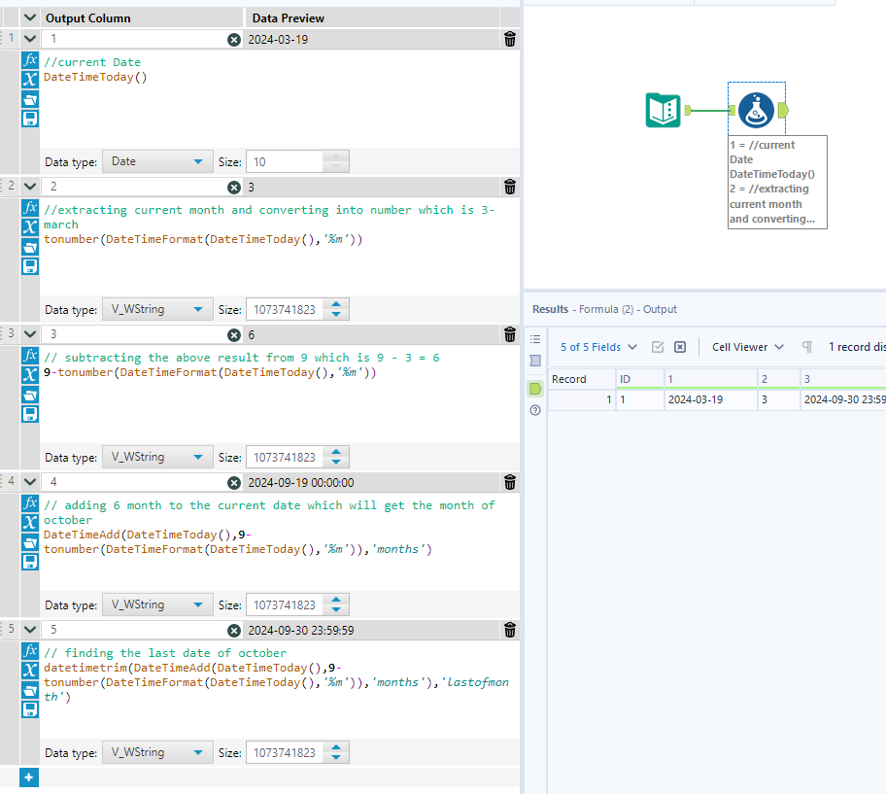This screenshot has height=794, width=886.
Task: Save expression 1 using the disk icon
Action: pos(30,118)
